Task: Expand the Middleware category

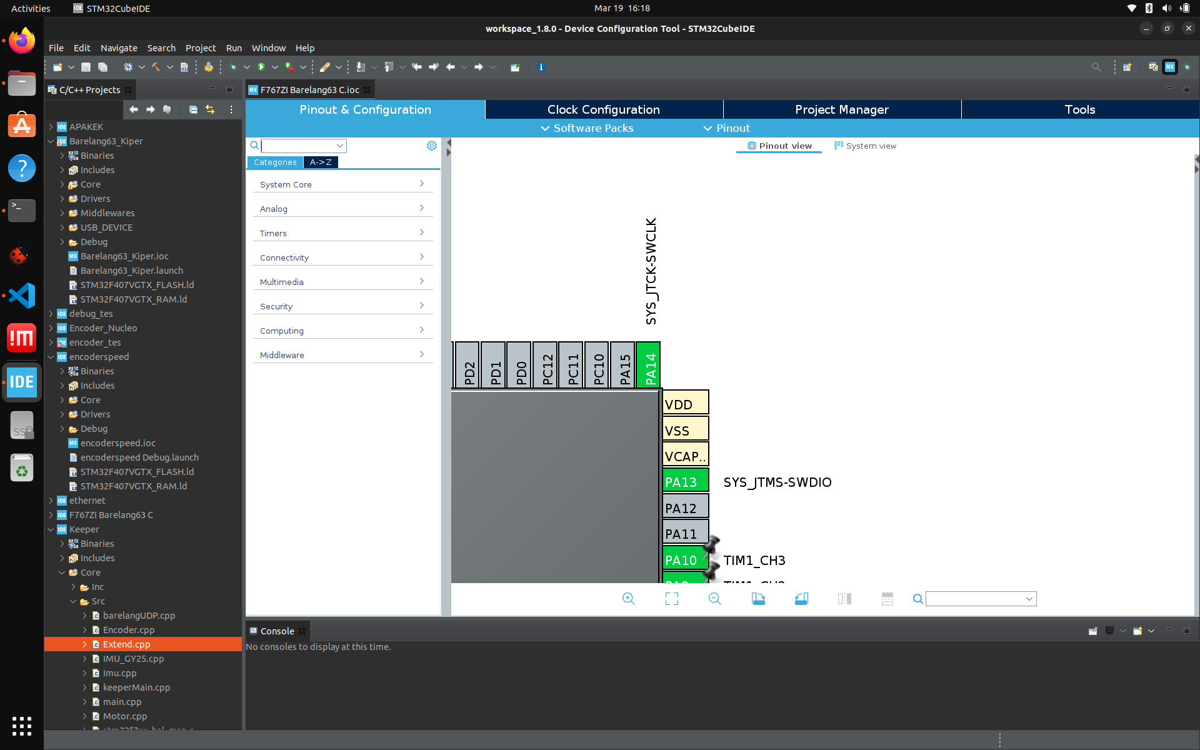Action: tap(342, 355)
